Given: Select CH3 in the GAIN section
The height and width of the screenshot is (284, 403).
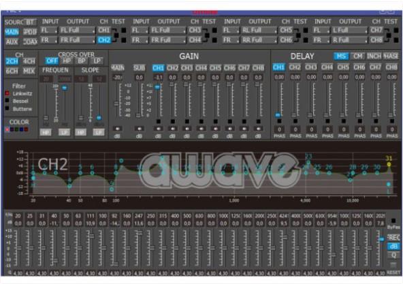Looking at the screenshot, I should (x=187, y=68).
